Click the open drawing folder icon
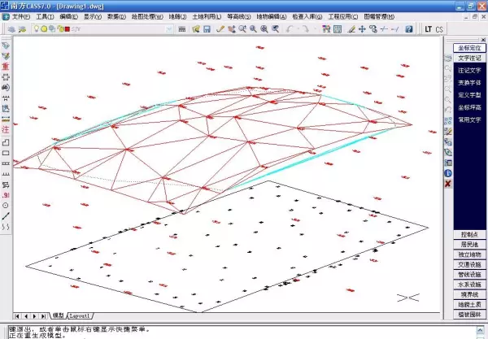Screen dimensions: 488x339 196,29
